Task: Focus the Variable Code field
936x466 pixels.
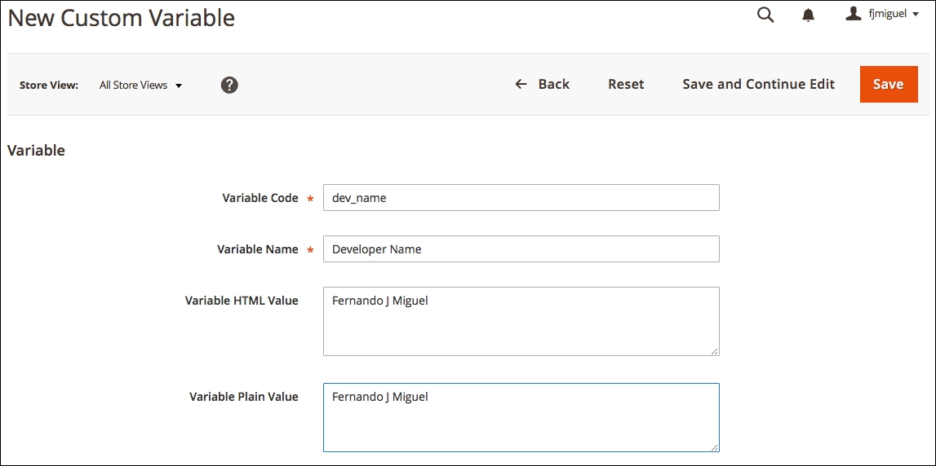Action: tap(521, 198)
